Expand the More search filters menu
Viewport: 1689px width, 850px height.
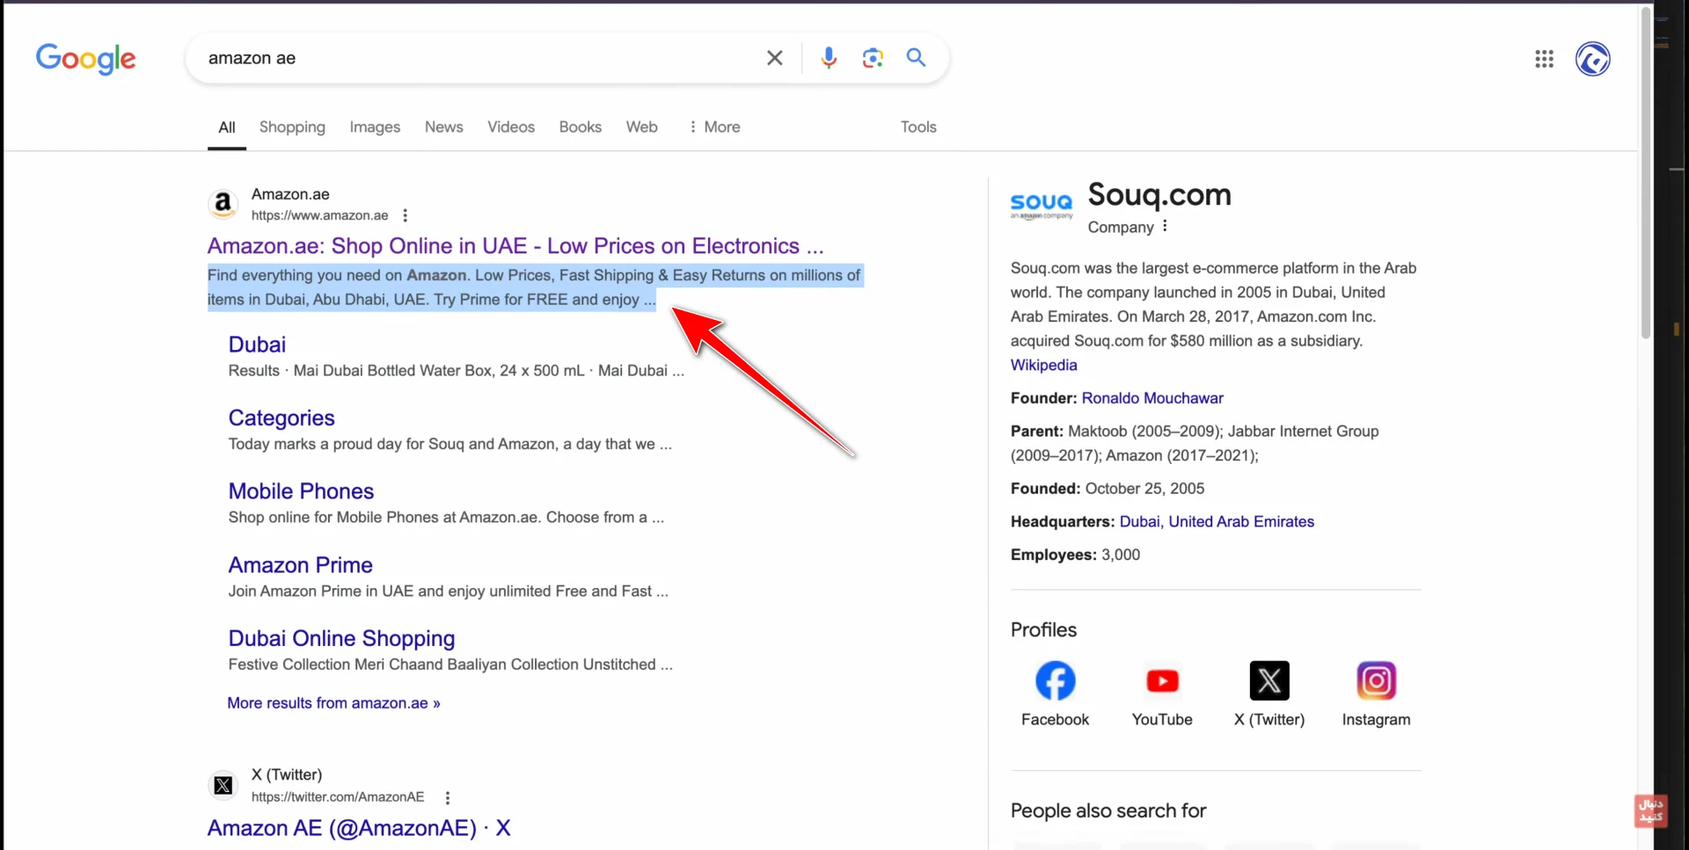pyautogui.click(x=713, y=127)
